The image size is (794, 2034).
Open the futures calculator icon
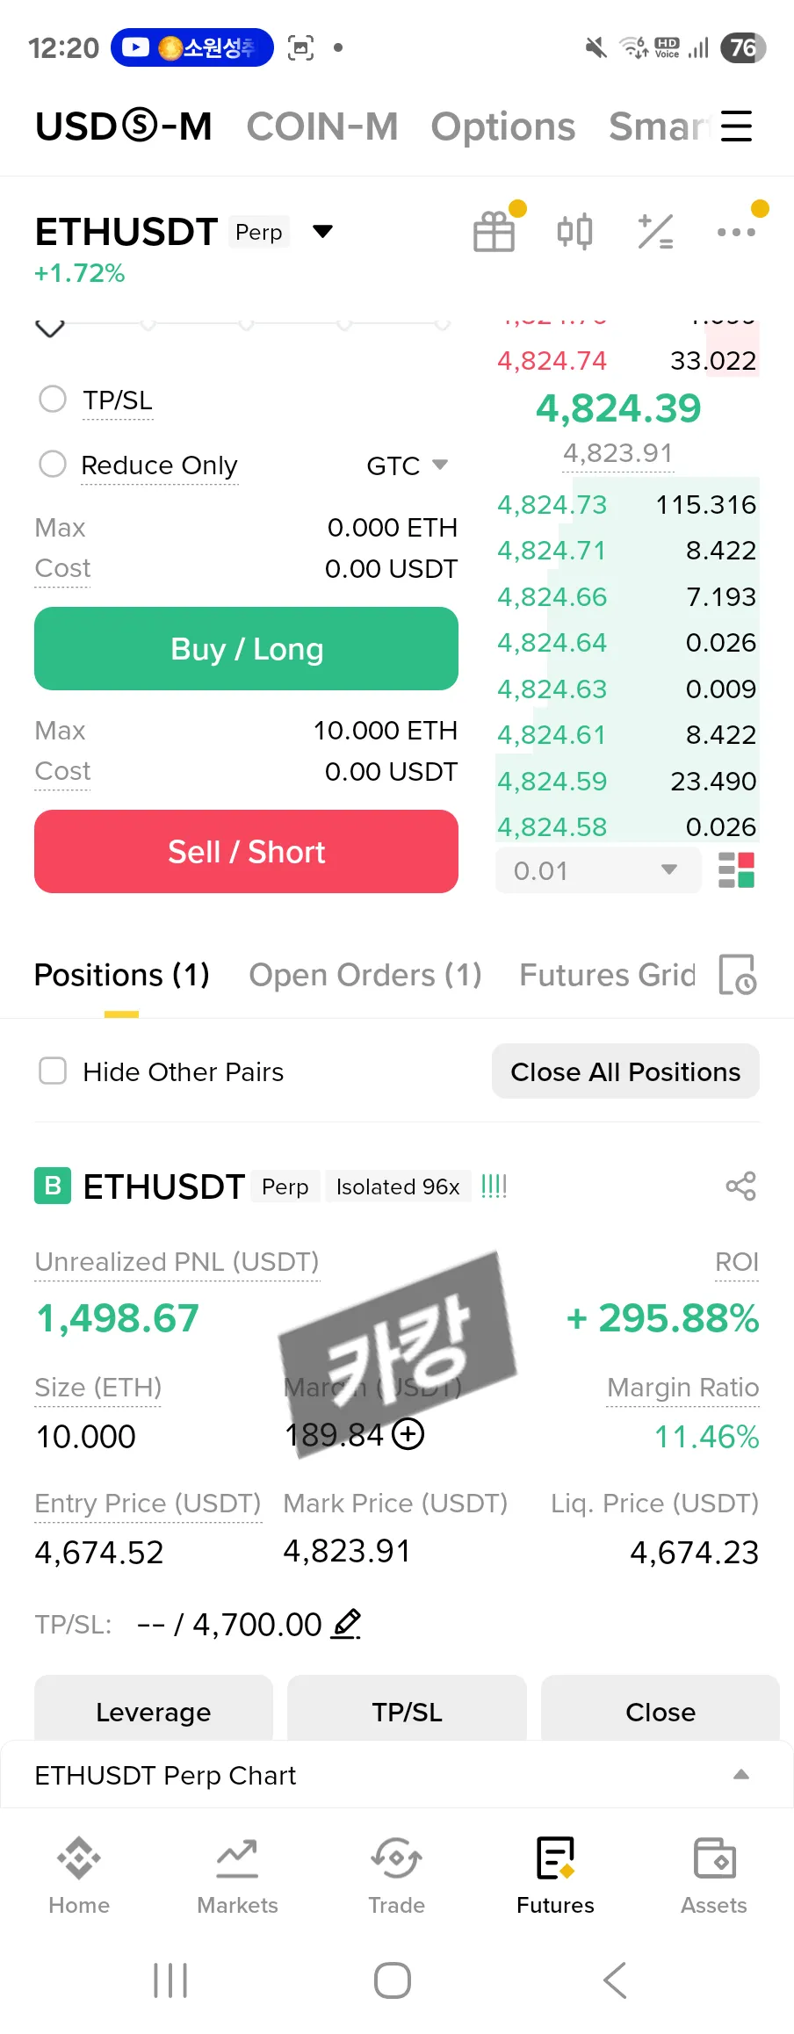pyautogui.click(x=655, y=232)
